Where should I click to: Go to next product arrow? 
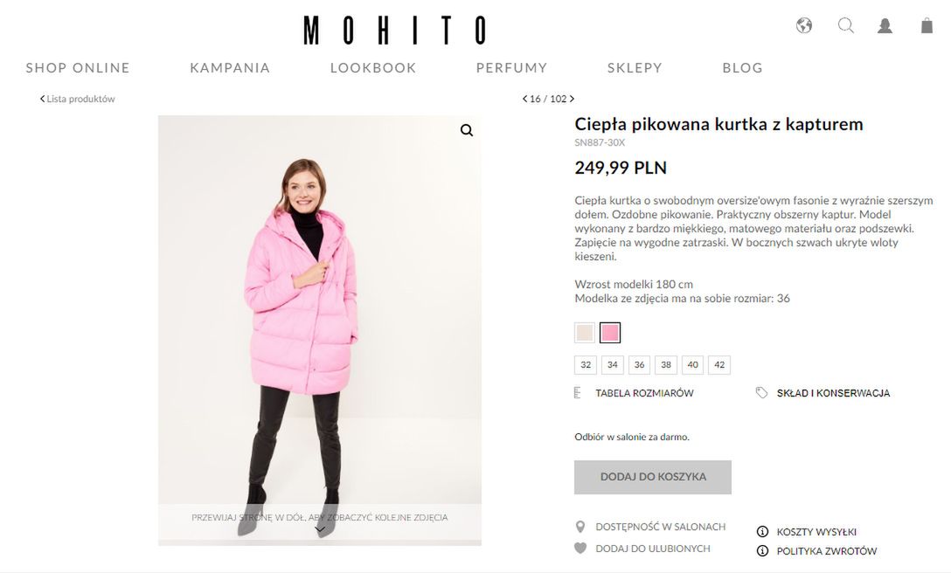pos(572,99)
